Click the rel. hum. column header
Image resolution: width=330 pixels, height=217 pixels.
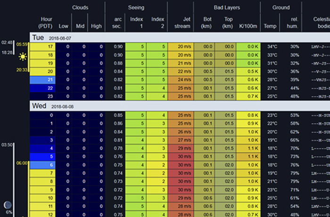coord(293,23)
